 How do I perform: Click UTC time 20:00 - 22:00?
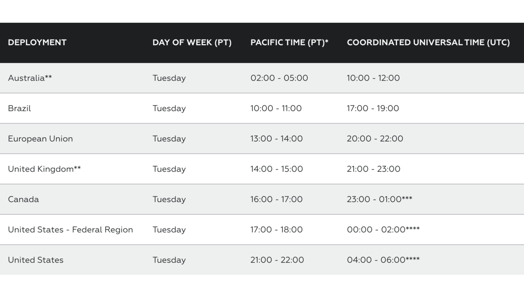tap(375, 139)
